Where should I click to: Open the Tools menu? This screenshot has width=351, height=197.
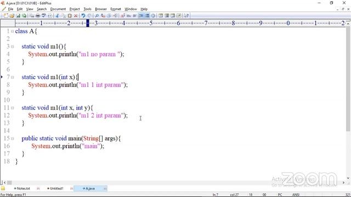[87, 9]
